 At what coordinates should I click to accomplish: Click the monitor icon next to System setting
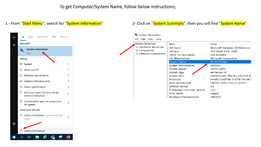21,64
